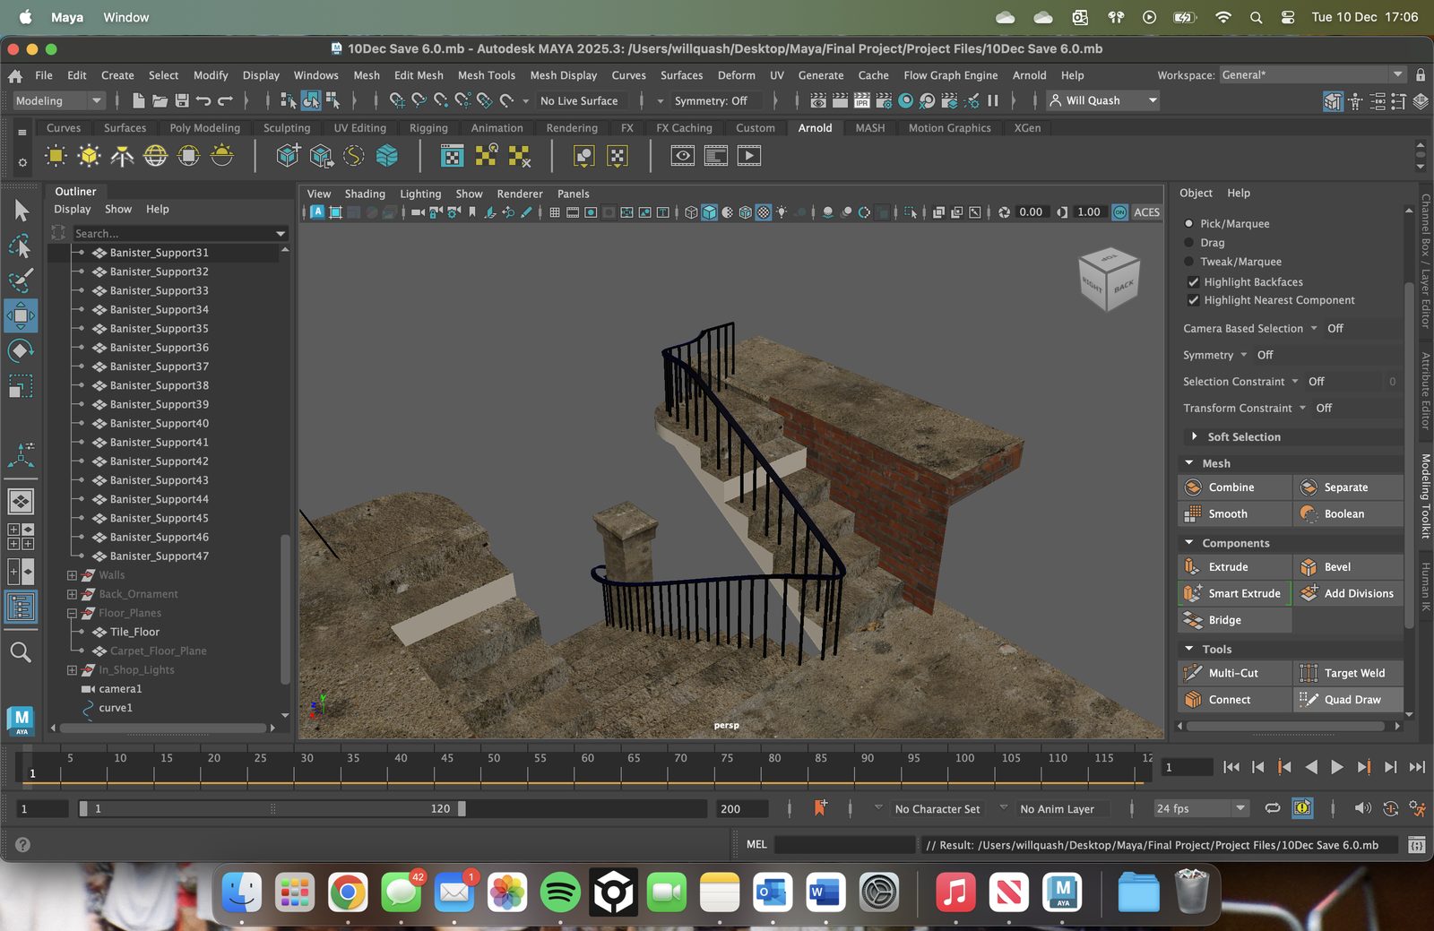
Task: Uncheck Highlight Backfaces
Action: (1193, 281)
